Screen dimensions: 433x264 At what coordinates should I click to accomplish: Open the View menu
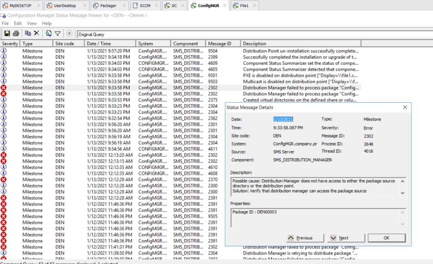pyautogui.click(x=32, y=23)
